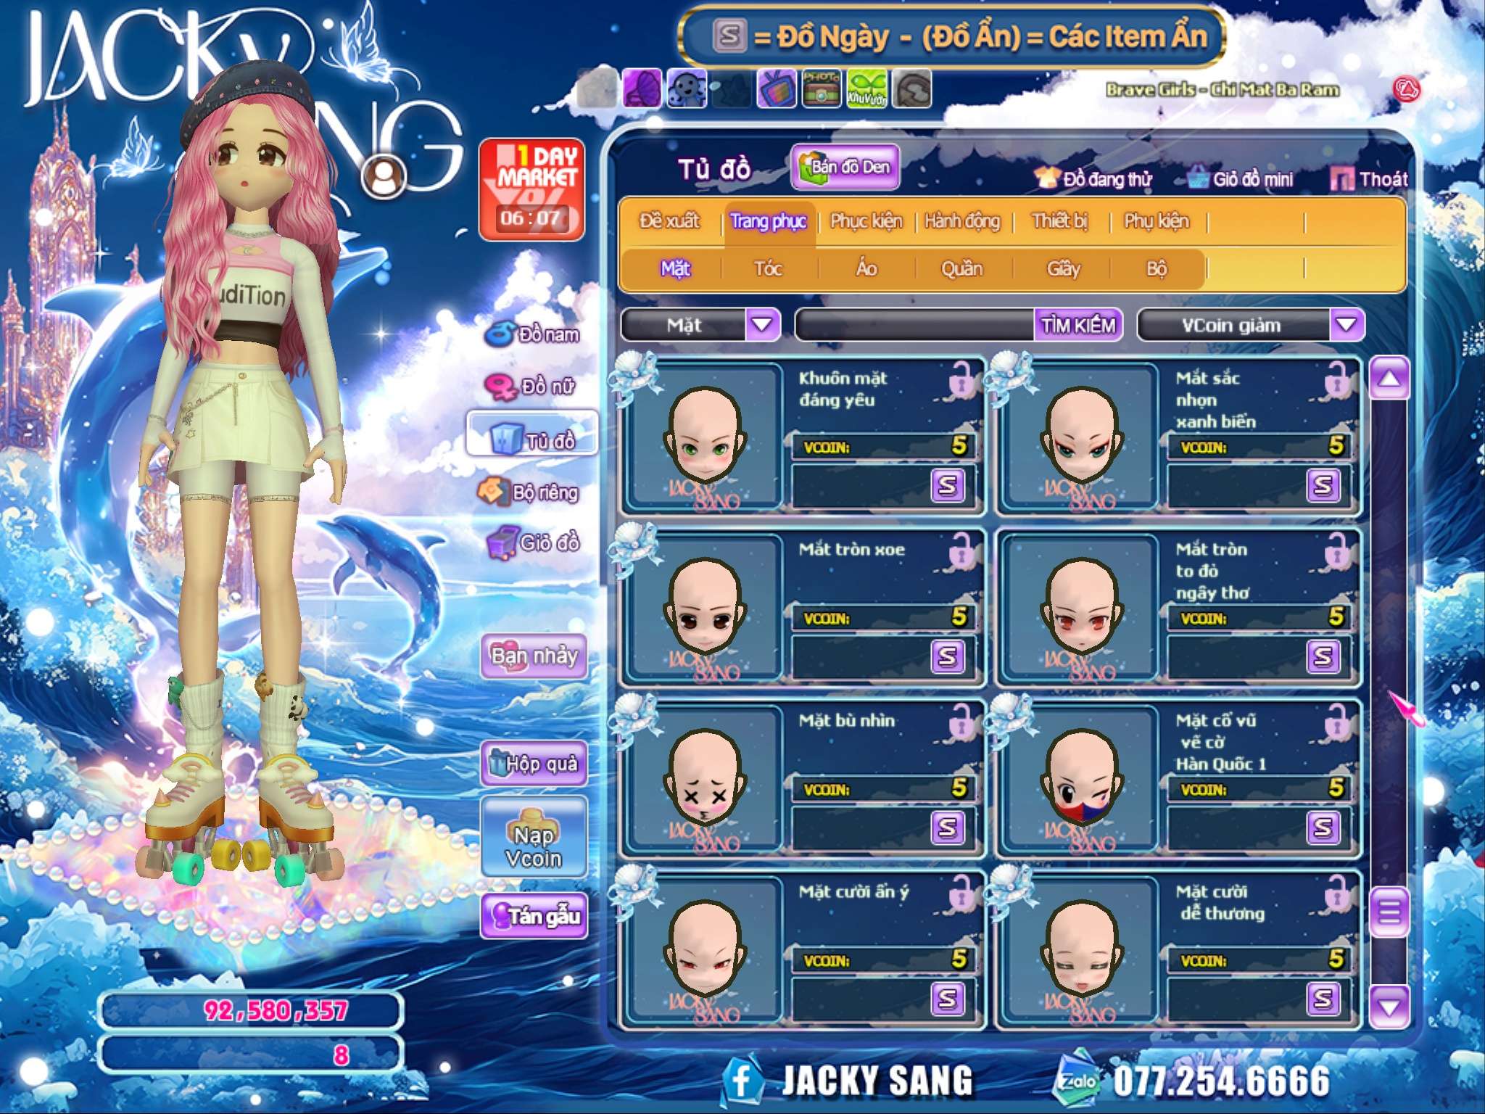Open the VCoin giảm sort dropdown
The image size is (1485, 1114).
click(x=1347, y=324)
